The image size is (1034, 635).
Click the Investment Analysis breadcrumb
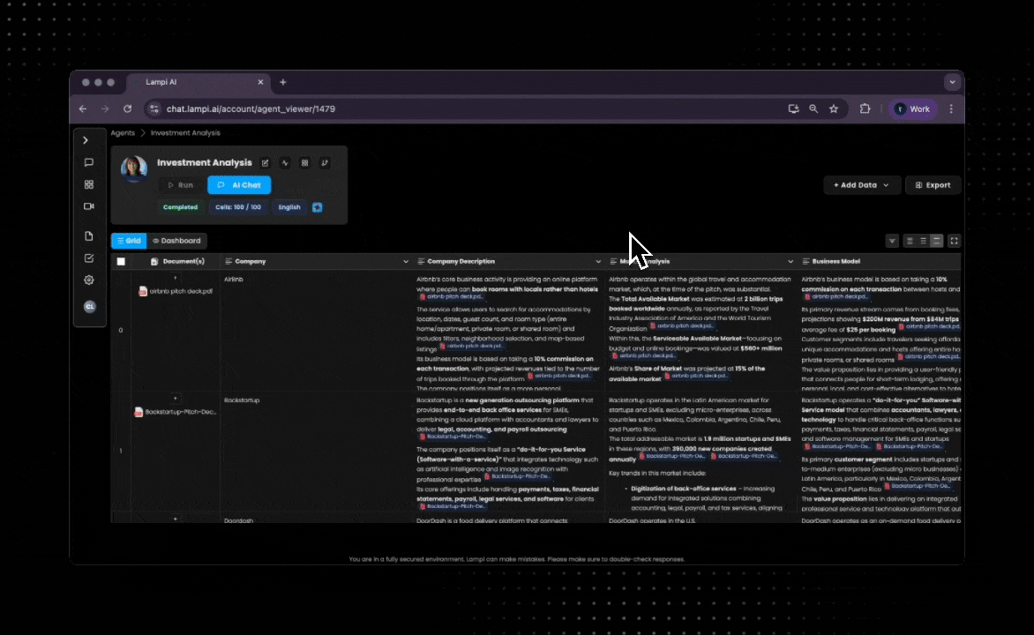185,133
